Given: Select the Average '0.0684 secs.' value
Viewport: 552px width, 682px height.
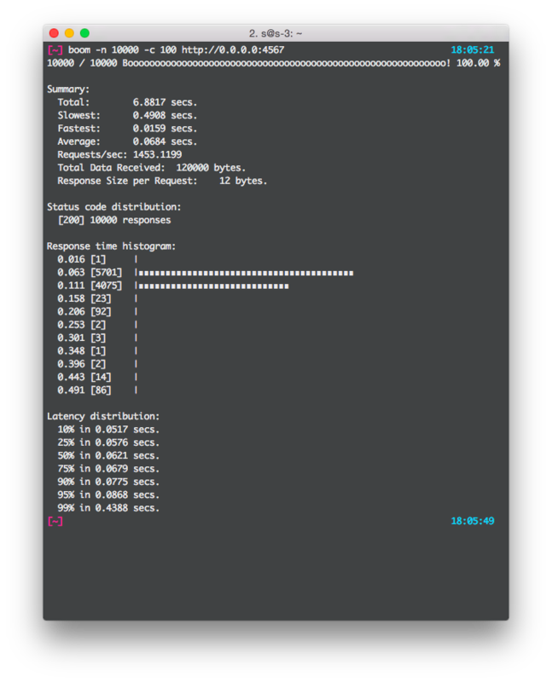Looking at the screenshot, I should tap(165, 142).
